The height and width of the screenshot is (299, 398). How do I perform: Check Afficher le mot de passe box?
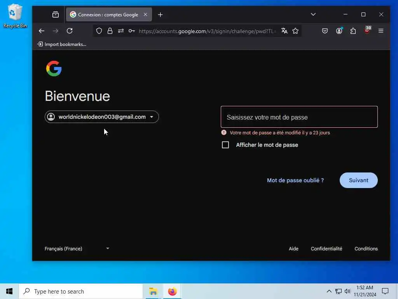(225, 145)
